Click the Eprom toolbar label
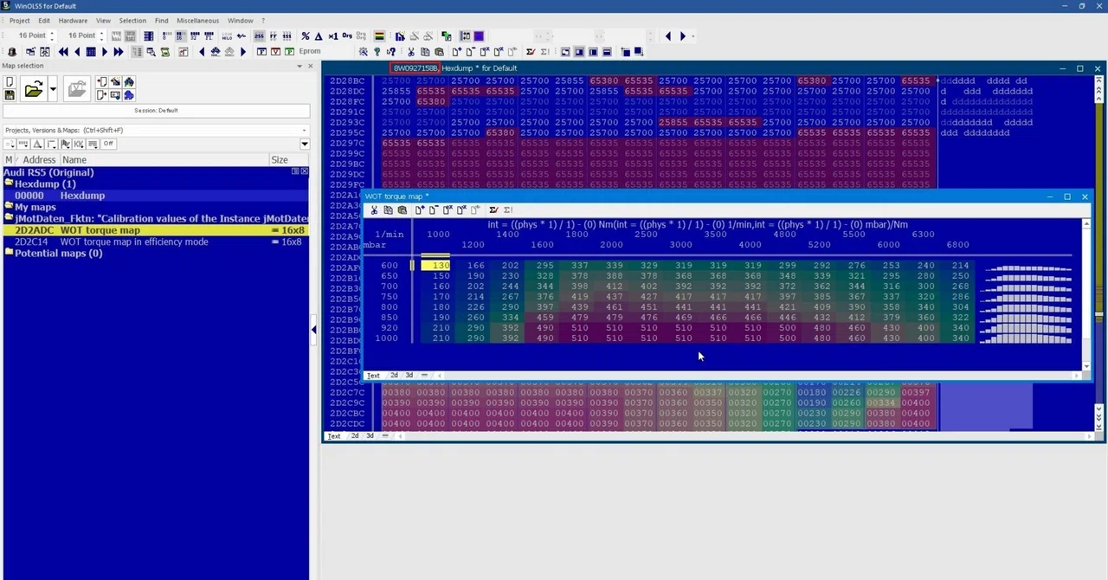 (310, 52)
